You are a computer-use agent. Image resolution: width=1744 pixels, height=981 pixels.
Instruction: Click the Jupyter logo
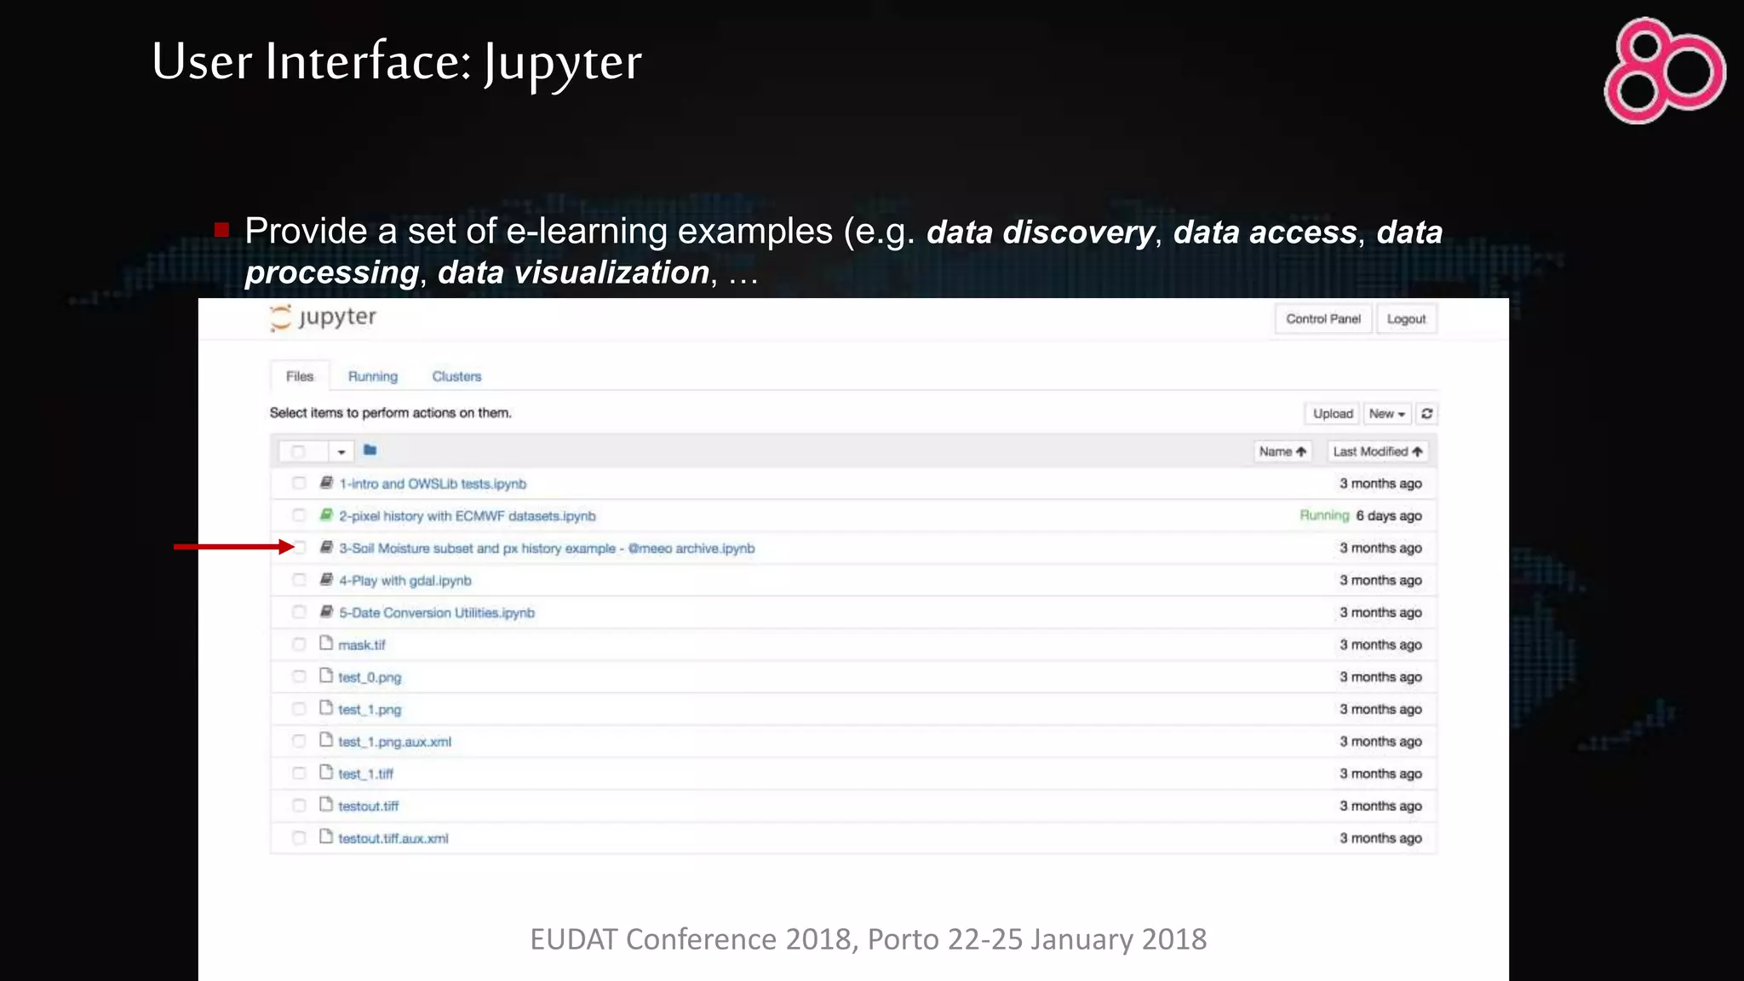click(x=323, y=318)
